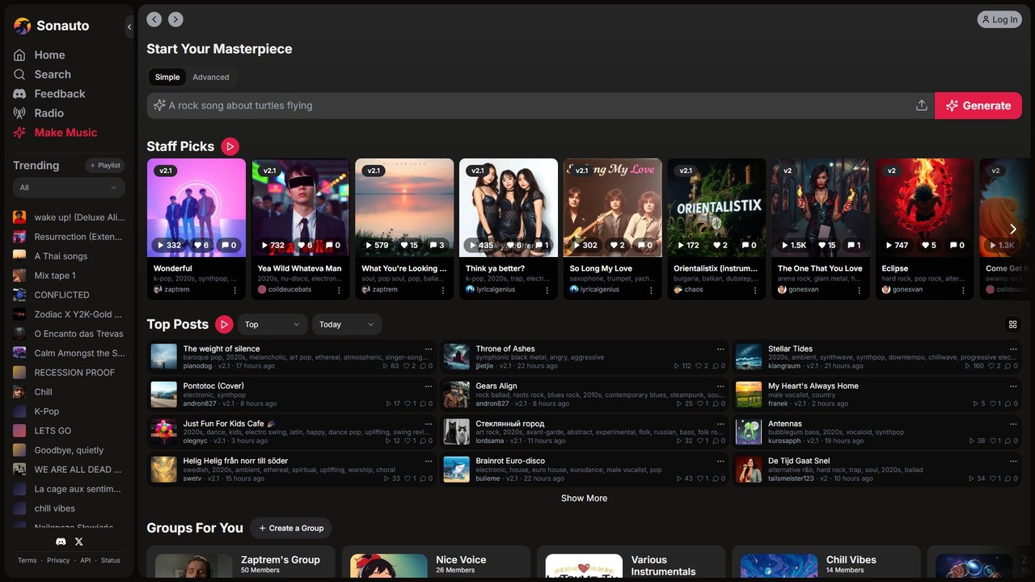Screen dimensions: 1035x582
Task: Open the 'Today' time range dropdown
Action: click(x=347, y=324)
